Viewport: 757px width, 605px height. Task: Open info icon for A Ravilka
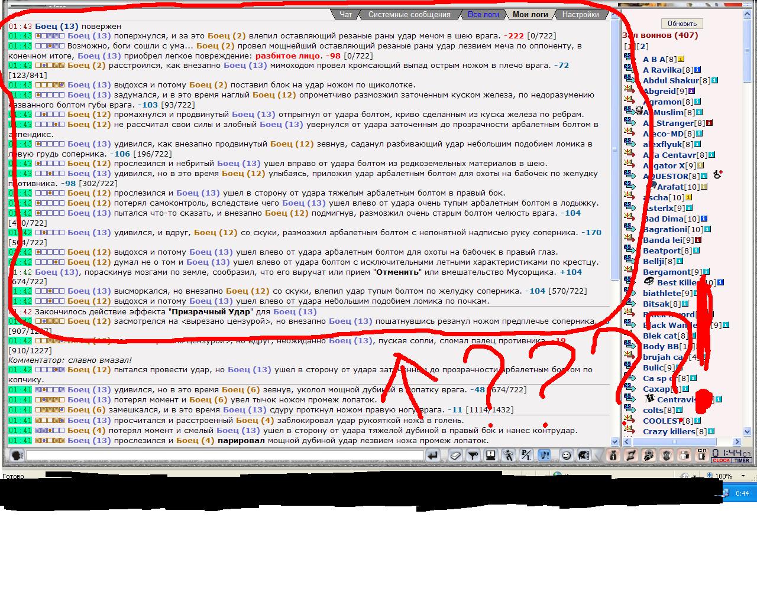[x=697, y=70]
